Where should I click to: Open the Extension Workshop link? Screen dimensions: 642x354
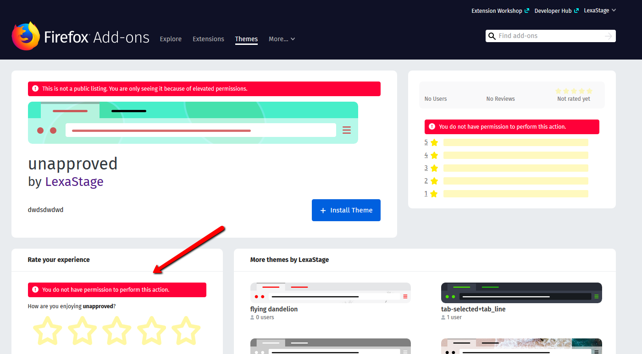[x=500, y=11]
